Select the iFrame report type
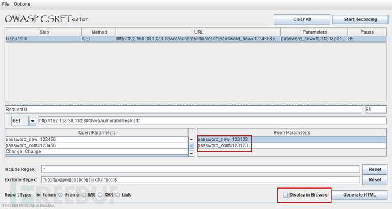This screenshot has width=392, height=209. tap(60, 195)
